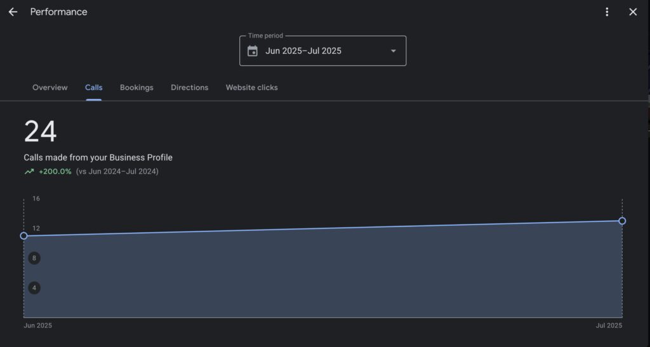Screen dimensions: 650x347
Task: Click the green trending-up arrow icon
Action: point(29,171)
